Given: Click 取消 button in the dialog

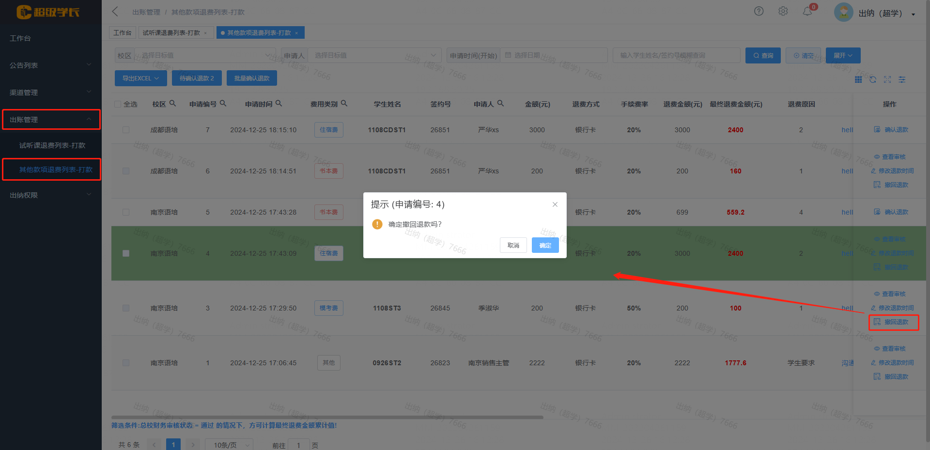Looking at the screenshot, I should coord(513,245).
